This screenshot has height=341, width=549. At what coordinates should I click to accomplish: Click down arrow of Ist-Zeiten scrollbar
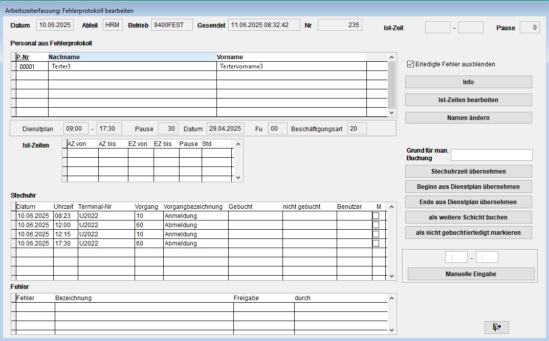click(x=238, y=178)
